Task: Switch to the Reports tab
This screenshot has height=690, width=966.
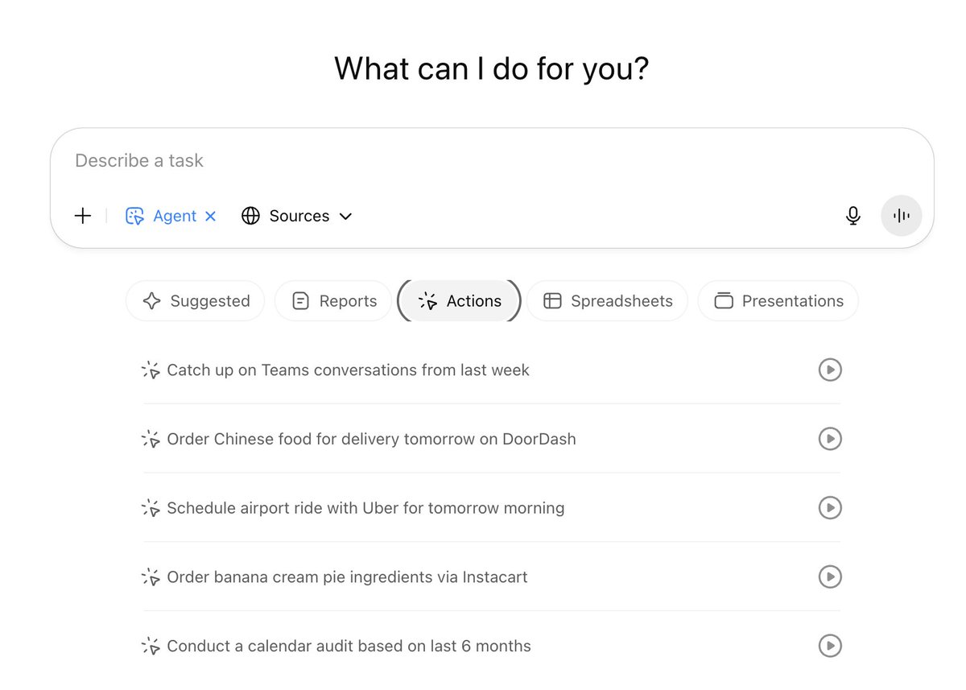Action: tap(333, 301)
